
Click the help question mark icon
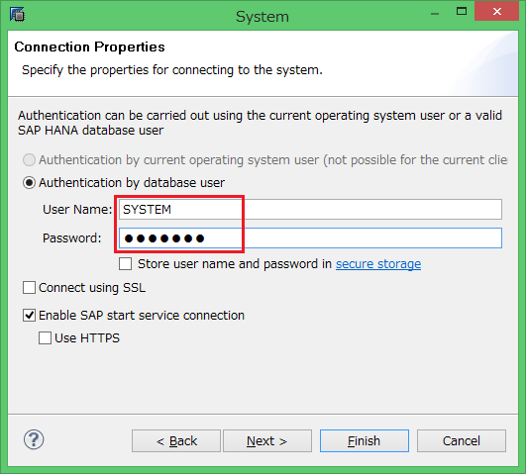point(34,439)
